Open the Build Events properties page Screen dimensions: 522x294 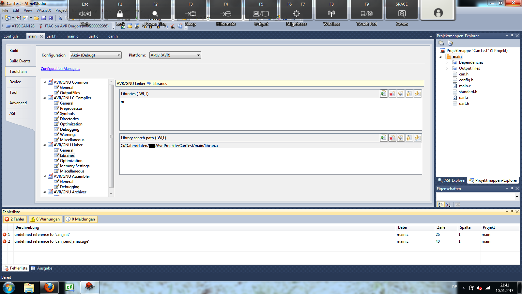tap(20, 61)
